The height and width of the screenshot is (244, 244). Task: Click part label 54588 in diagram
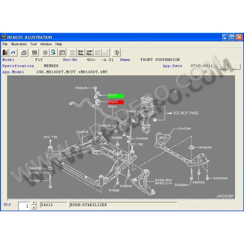click(117, 138)
